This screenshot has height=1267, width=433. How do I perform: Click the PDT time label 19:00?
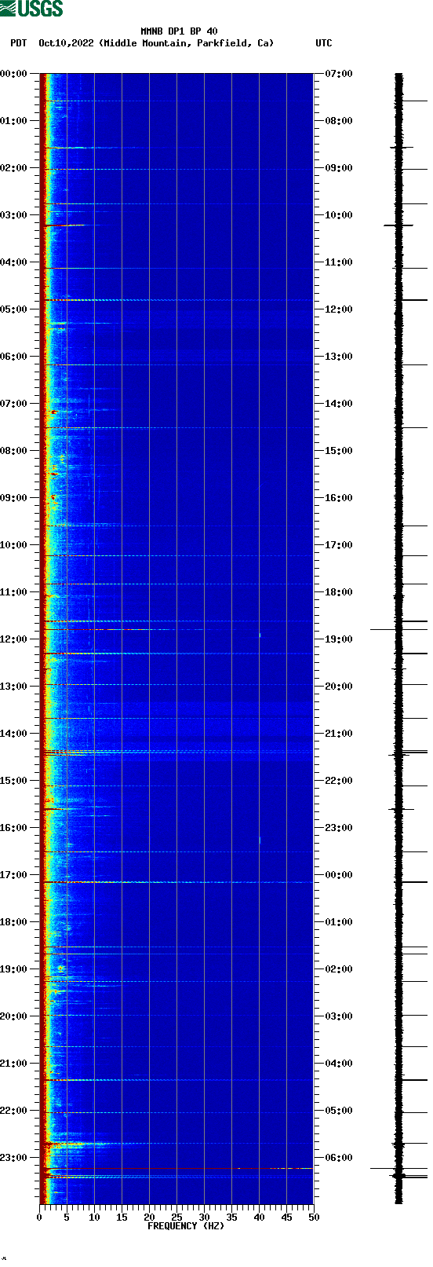click(x=14, y=969)
